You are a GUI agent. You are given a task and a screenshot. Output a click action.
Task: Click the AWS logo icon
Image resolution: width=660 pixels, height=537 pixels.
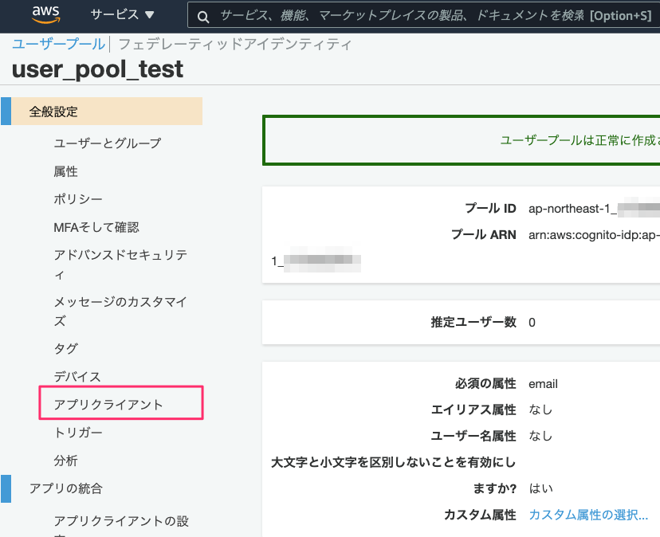[x=46, y=14]
